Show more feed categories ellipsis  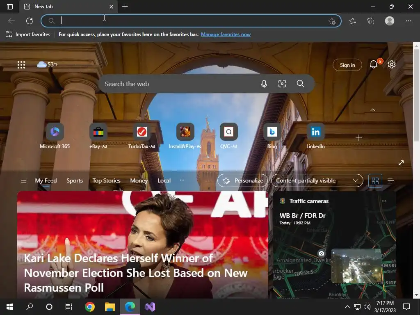(x=182, y=180)
